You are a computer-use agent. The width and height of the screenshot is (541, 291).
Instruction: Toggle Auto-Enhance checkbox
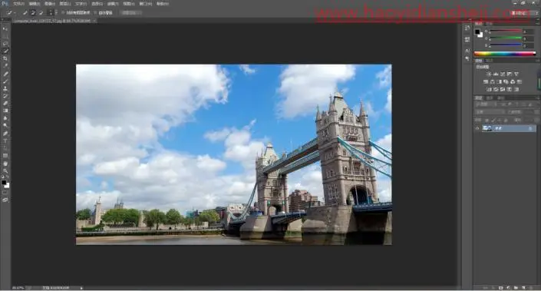point(95,12)
